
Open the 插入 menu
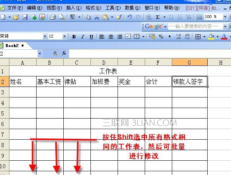point(73,8)
